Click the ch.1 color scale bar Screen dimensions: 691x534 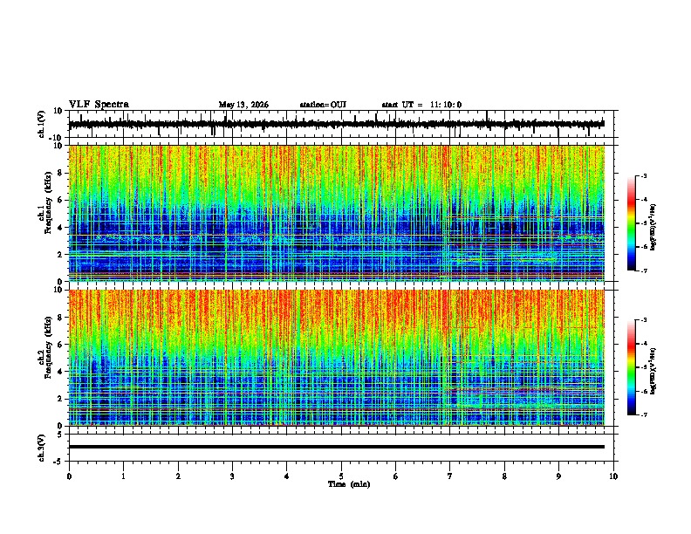(631, 223)
